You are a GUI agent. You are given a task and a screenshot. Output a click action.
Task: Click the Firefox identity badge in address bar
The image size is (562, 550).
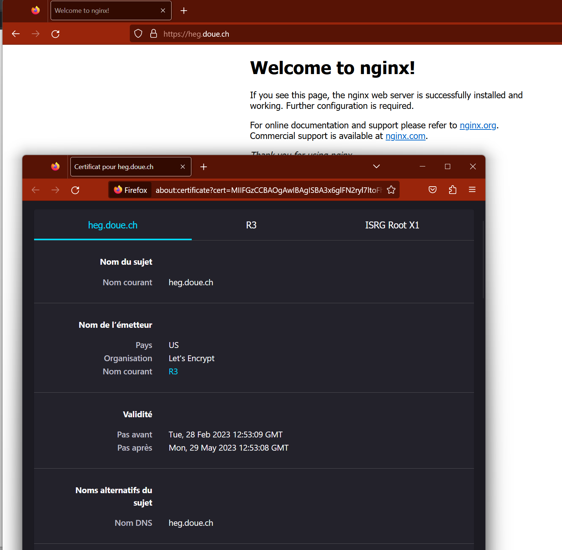[131, 190]
